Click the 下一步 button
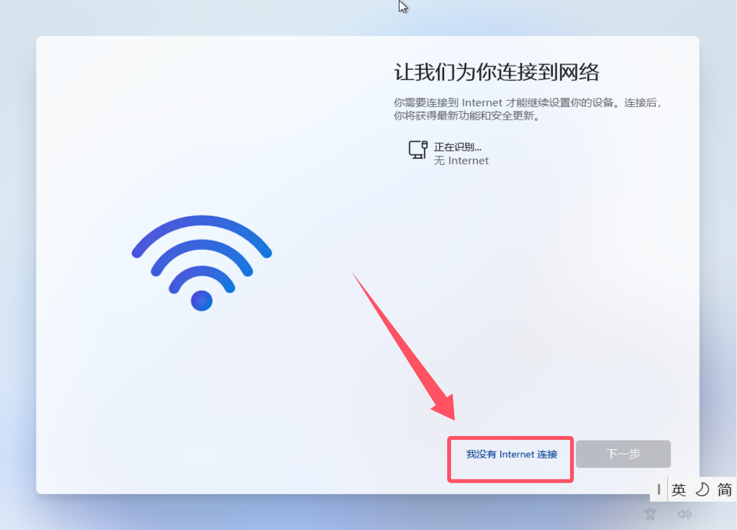737x530 pixels. 622,454
